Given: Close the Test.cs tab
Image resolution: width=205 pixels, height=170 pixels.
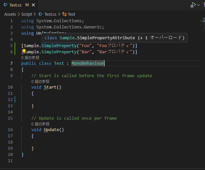Looking at the screenshot, I should (x=33, y=5).
